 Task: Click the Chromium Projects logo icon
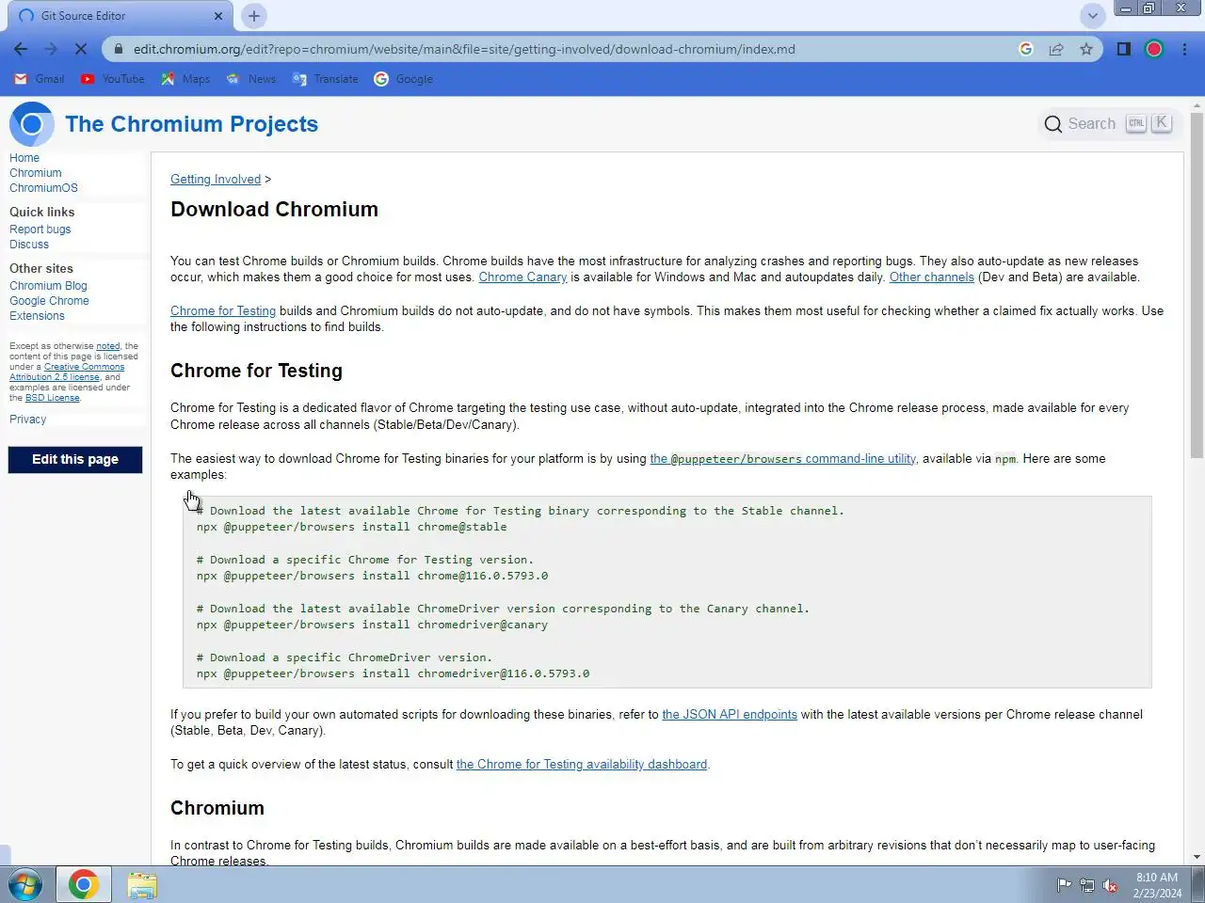point(32,124)
